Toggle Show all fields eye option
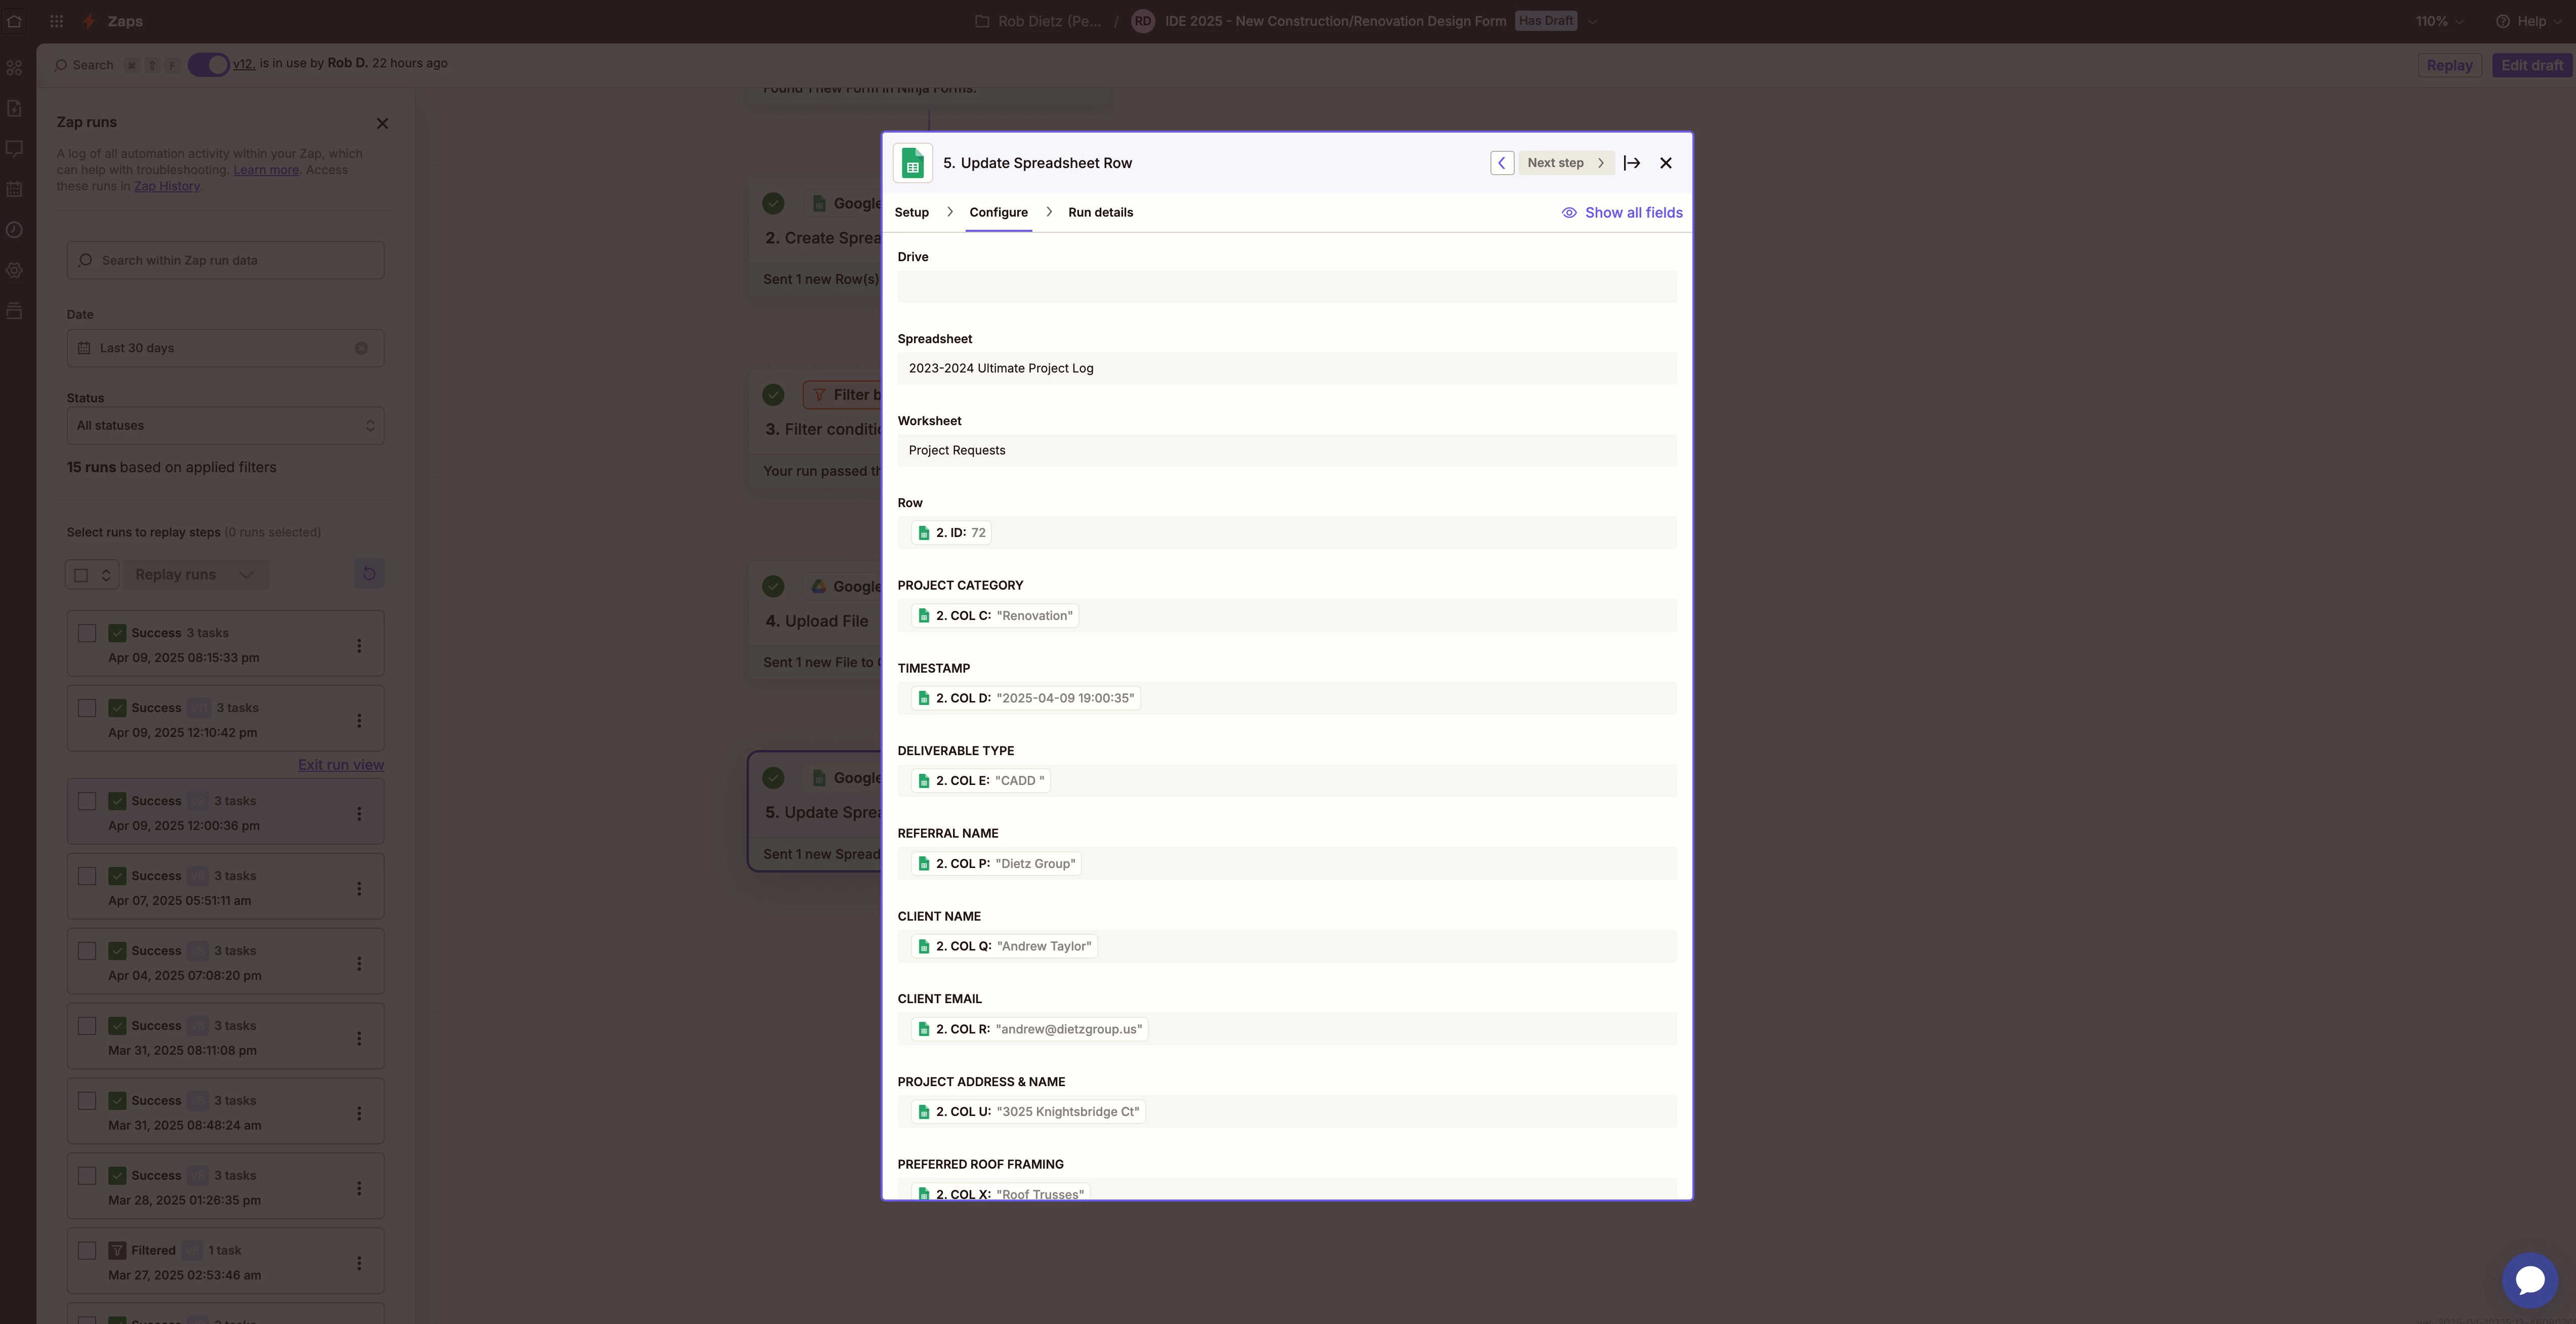2576x1324 pixels. (1622, 213)
